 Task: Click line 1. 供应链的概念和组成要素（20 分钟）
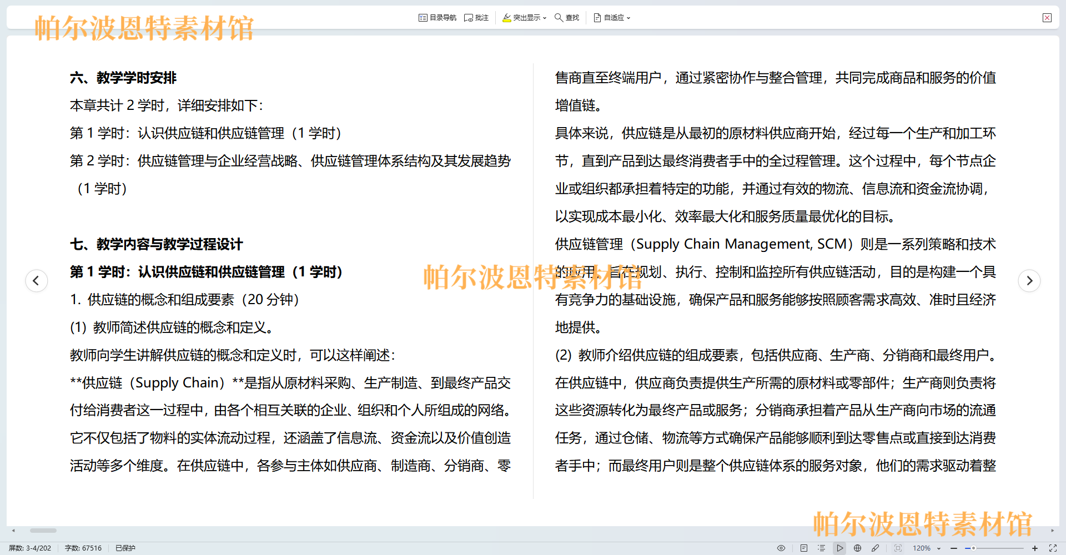185,300
